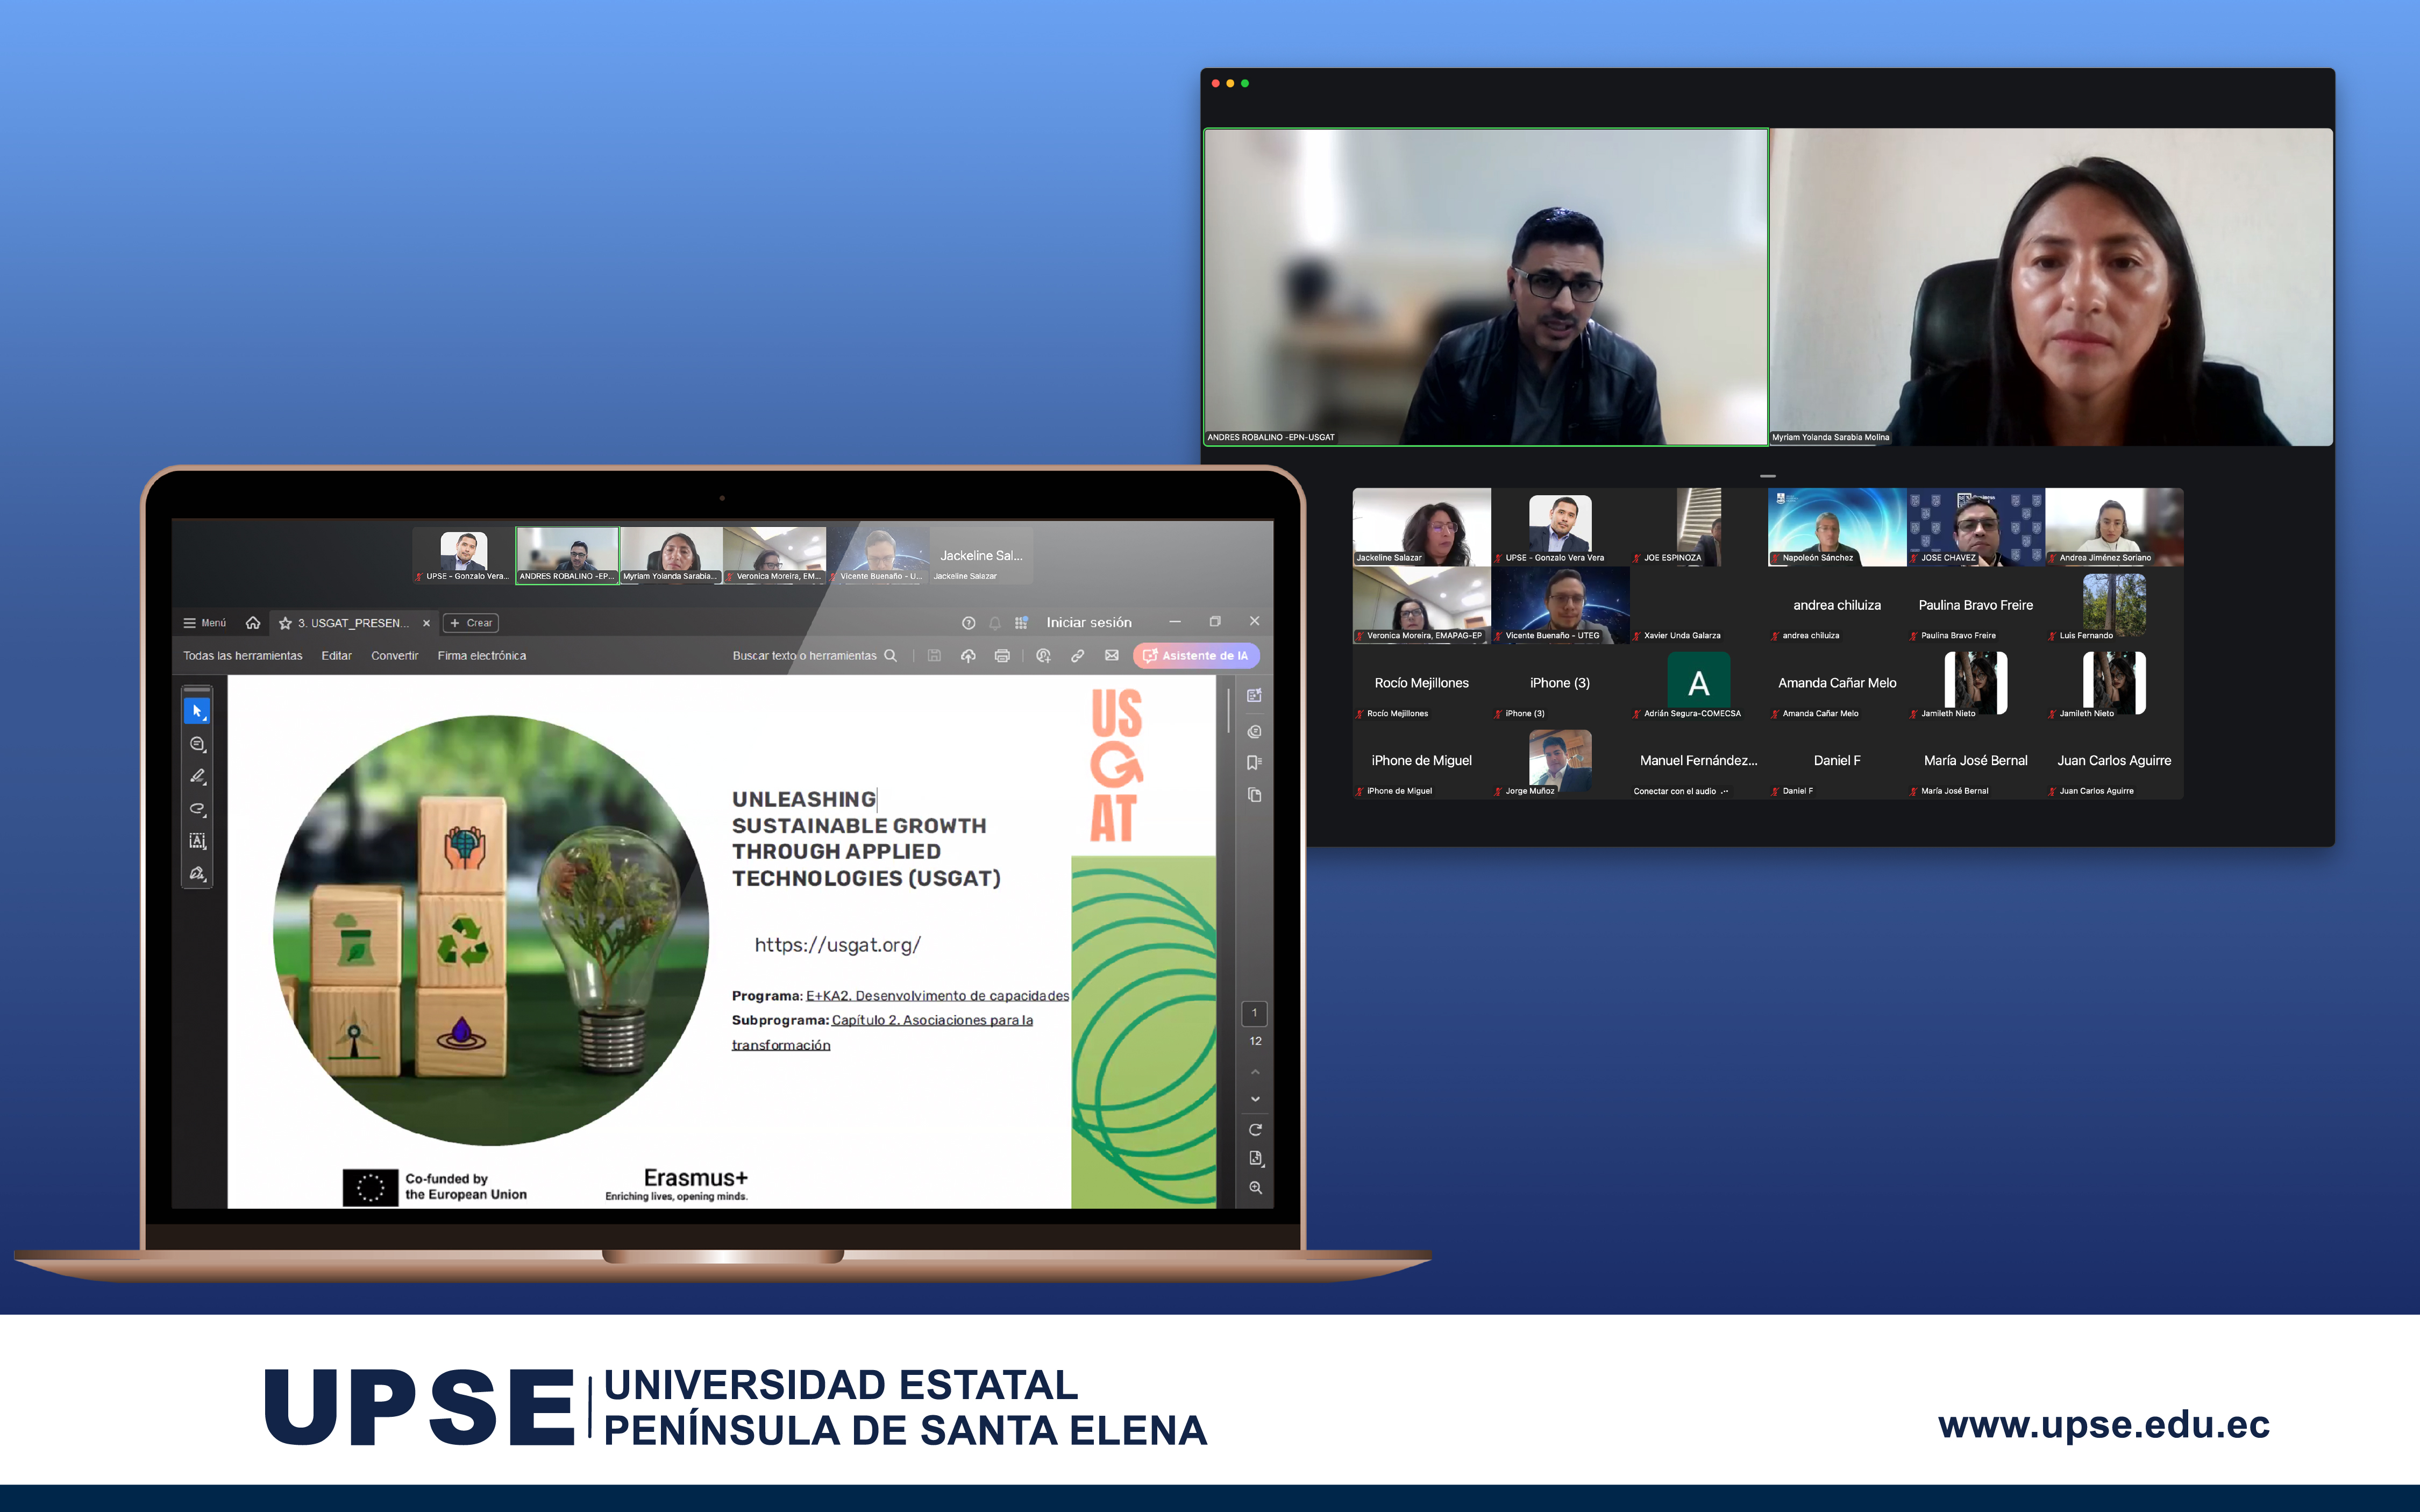The height and width of the screenshot is (1512, 2420).
Task: Click Myriam Yolanda Sarabia Molina large Zoom video
Action: click(2051, 286)
